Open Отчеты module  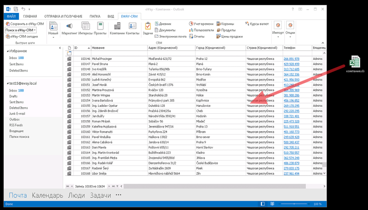tap(197, 36)
